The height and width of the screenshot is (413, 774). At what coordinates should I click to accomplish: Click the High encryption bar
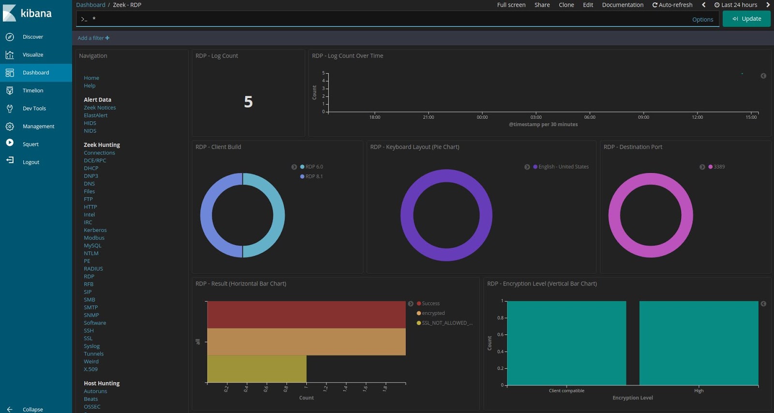tap(699, 343)
